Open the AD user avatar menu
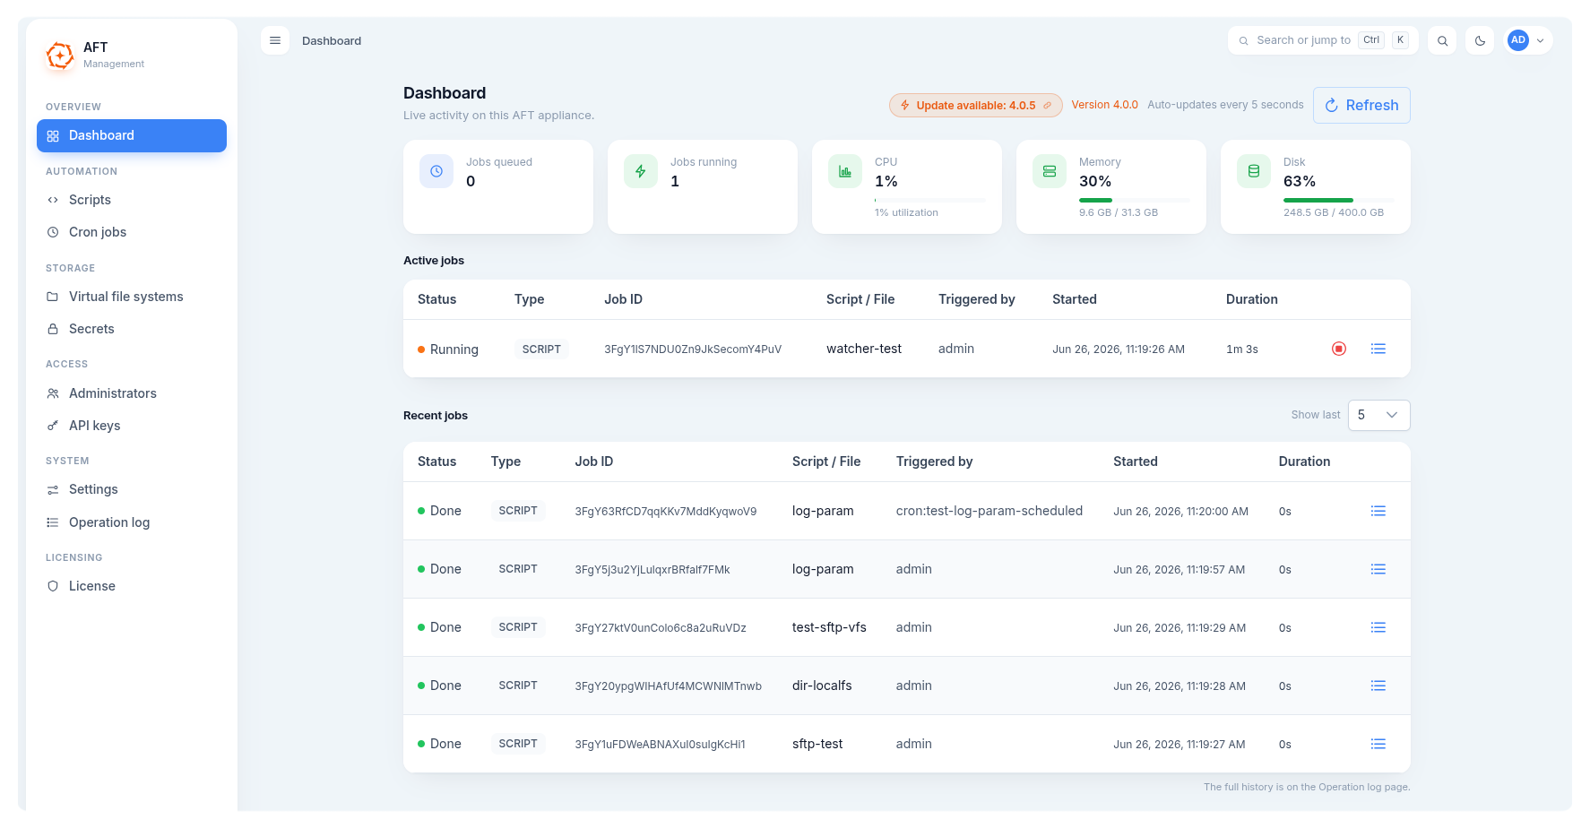The width and height of the screenshot is (1590, 828). pyautogui.click(x=1527, y=40)
